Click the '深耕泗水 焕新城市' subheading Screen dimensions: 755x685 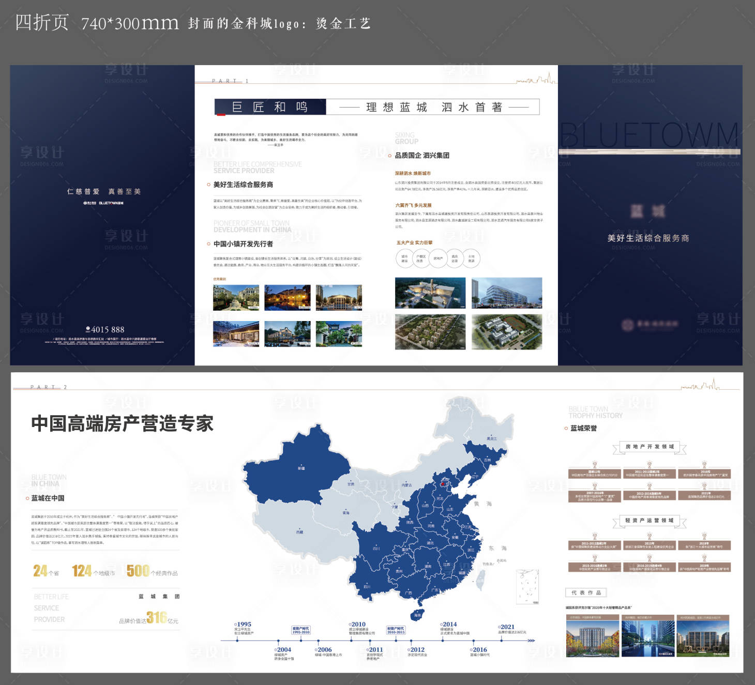[413, 173]
